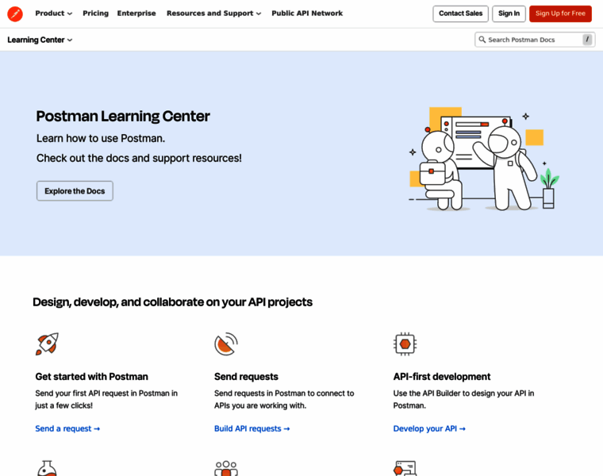Viewport: 603px width, 476px height.
Task: Go to the Pricing page
Action: [x=96, y=13]
